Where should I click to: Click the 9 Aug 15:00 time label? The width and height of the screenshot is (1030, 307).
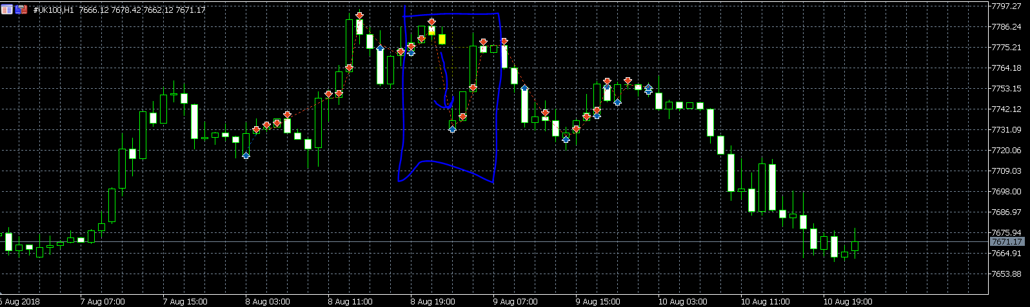598,301
